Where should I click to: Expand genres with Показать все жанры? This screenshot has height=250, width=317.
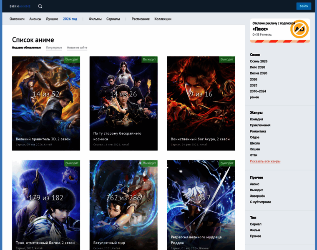[x=265, y=161]
